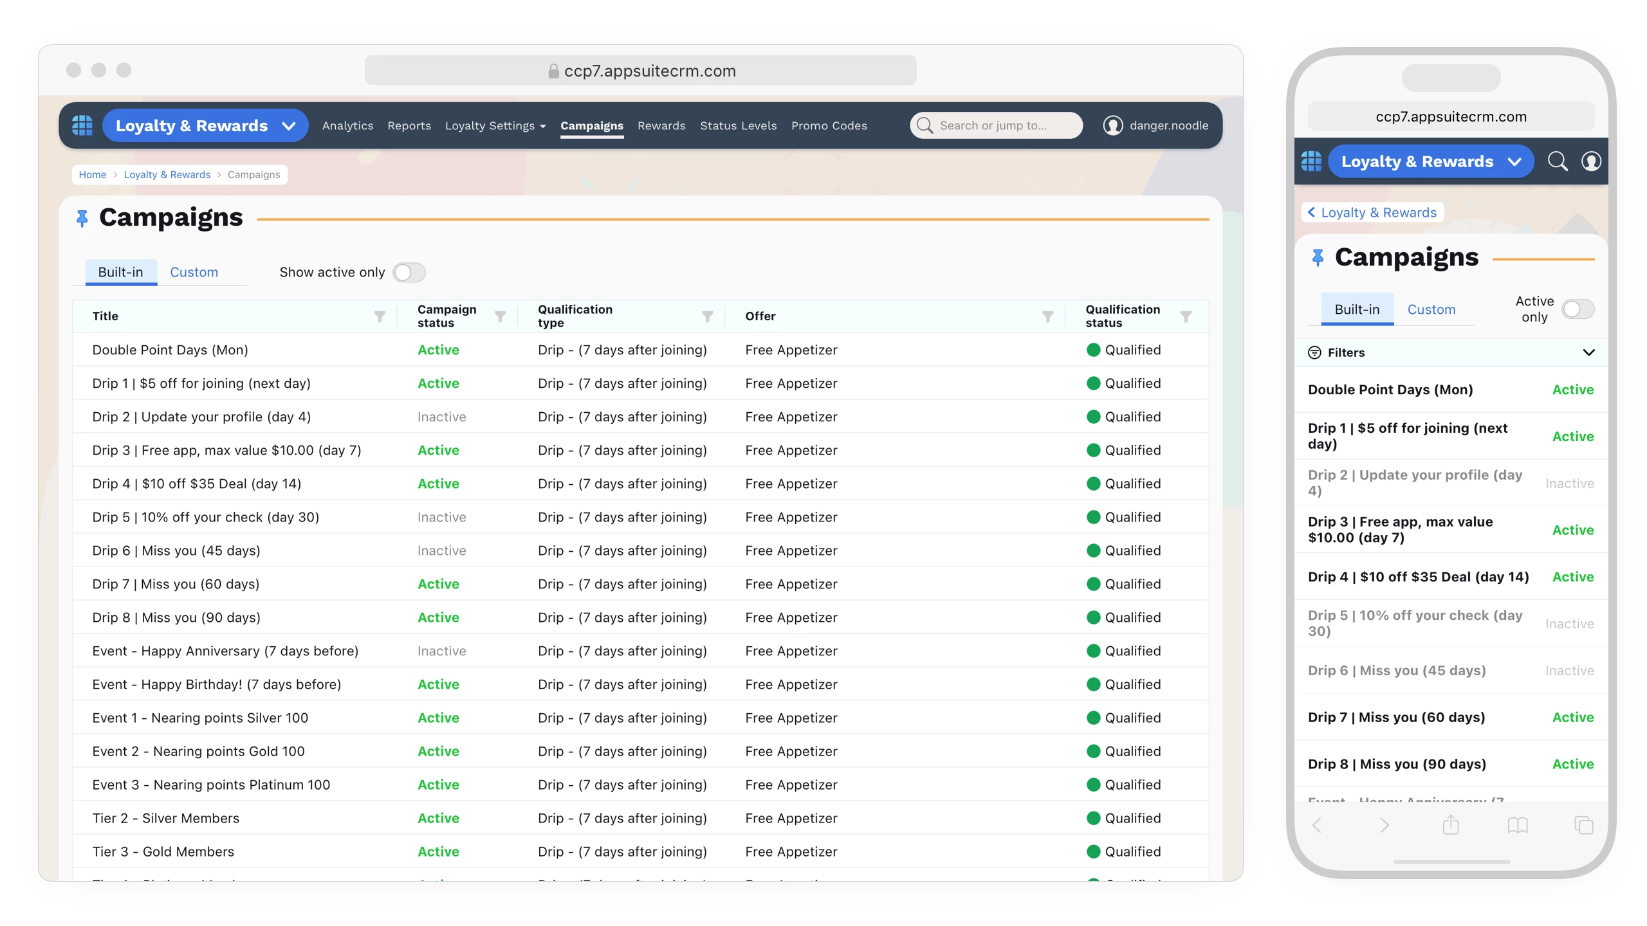Click the Search or jump to field

(x=996, y=126)
